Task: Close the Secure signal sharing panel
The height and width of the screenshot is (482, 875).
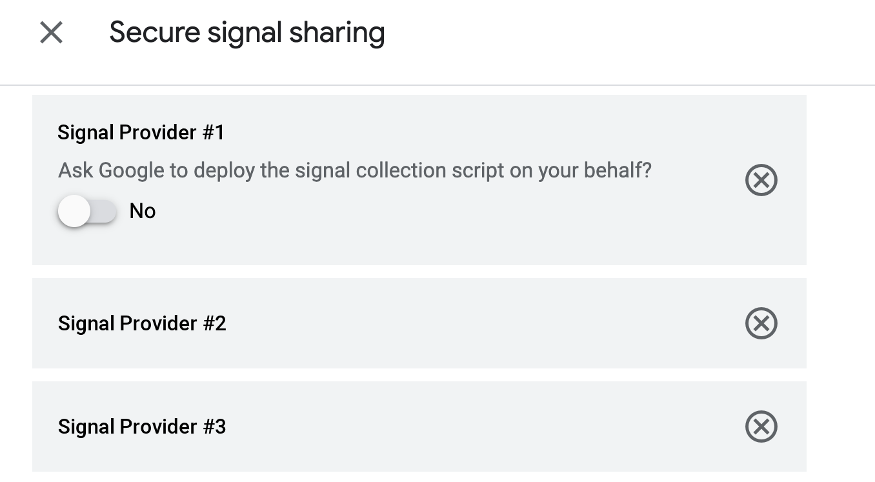Action: point(51,32)
